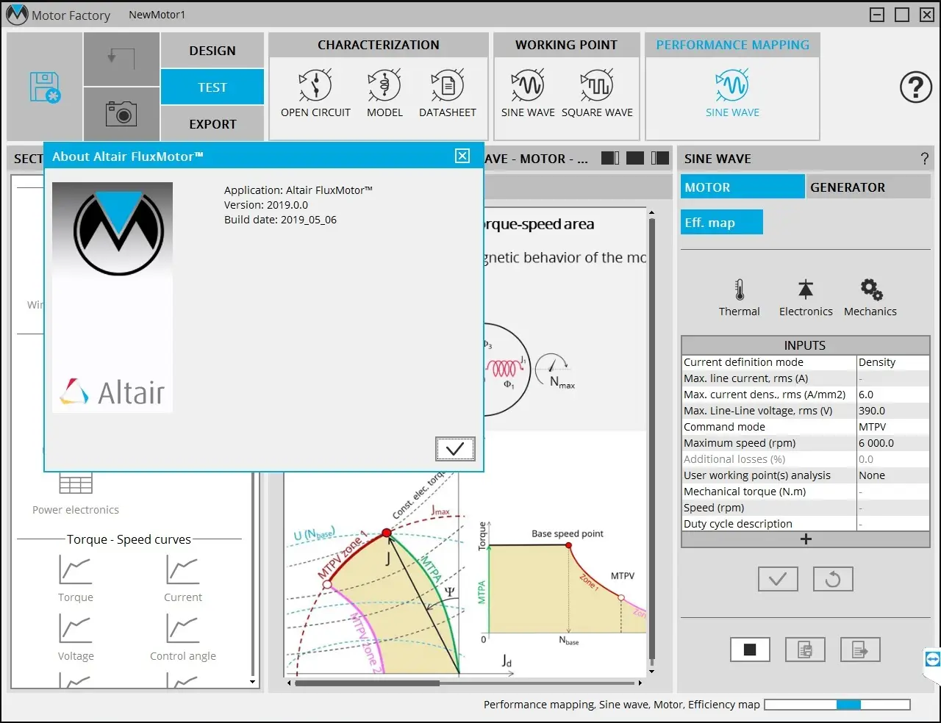Click the undo/return arrow icon
Image resolution: width=941 pixels, height=723 pixels.
[121, 57]
